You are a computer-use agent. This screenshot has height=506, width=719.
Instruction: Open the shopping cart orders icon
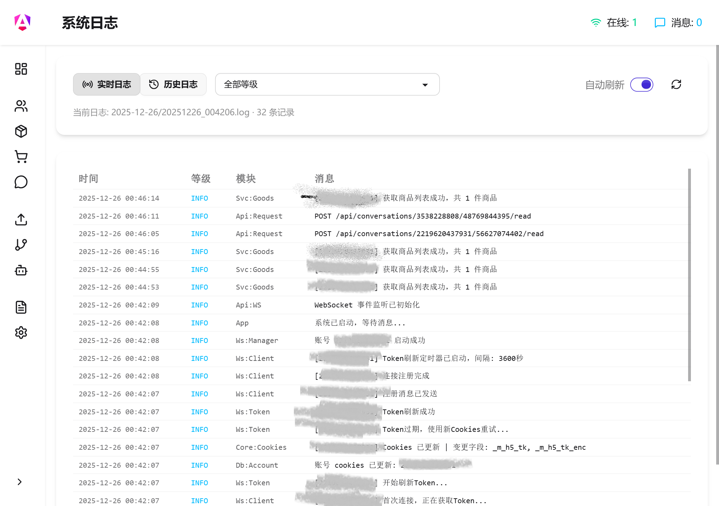[x=21, y=157]
